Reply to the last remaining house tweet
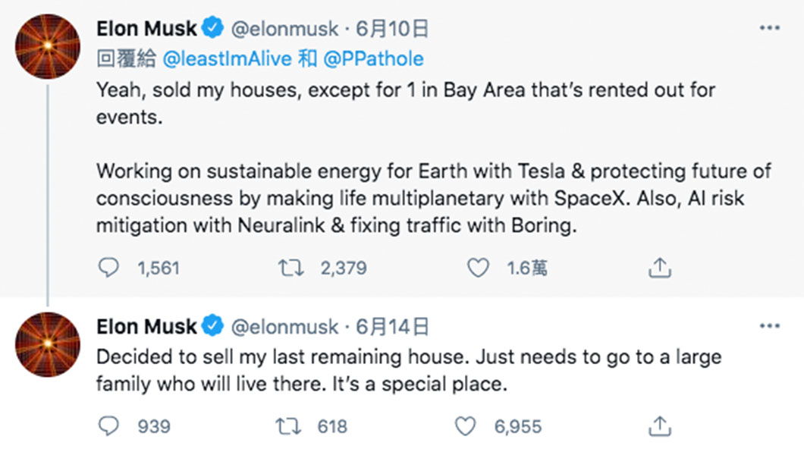 pos(108,426)
